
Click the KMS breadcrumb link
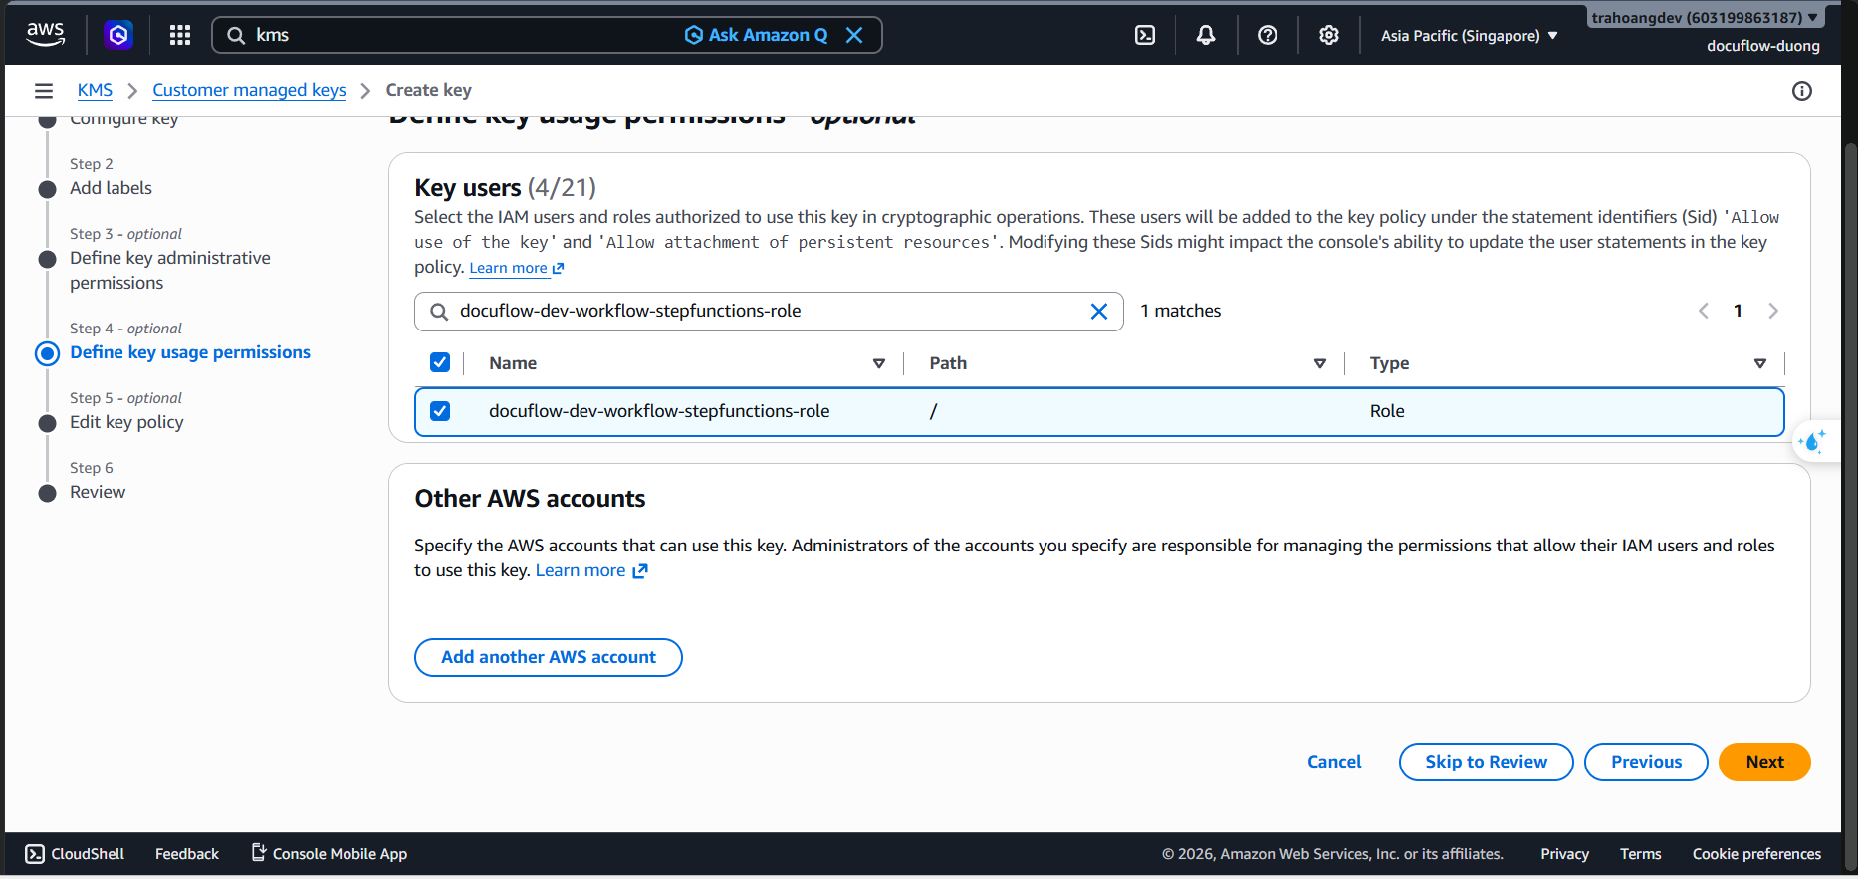click(x=95, y=90)
